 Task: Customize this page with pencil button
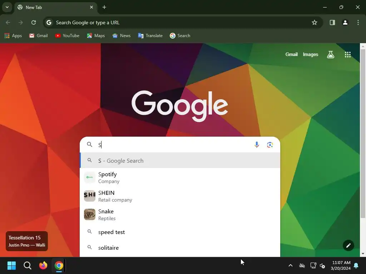[x=348, y=245]
